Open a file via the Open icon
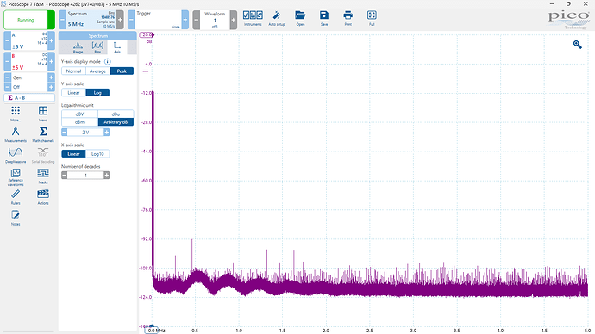 [300, 18]
